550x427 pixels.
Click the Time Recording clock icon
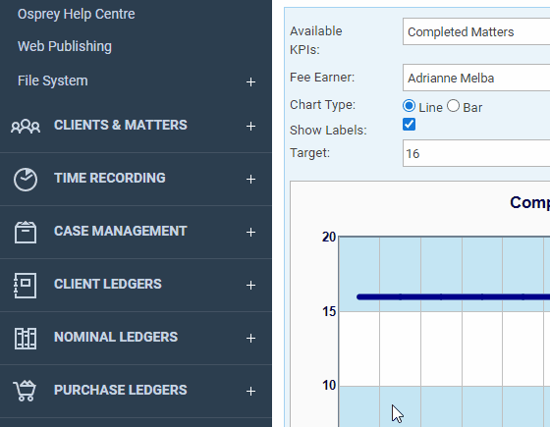[26, 179]
